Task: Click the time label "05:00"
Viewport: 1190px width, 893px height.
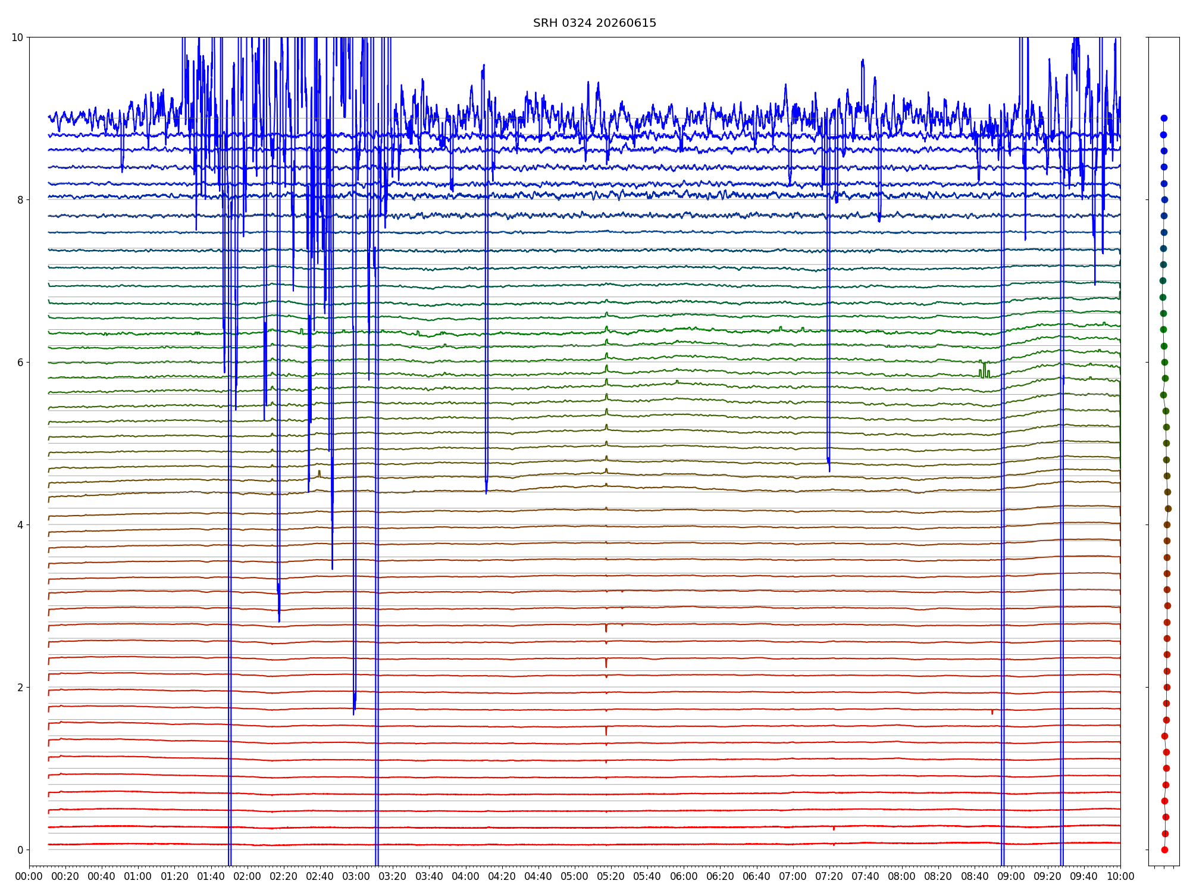Action: click(575, 877)
